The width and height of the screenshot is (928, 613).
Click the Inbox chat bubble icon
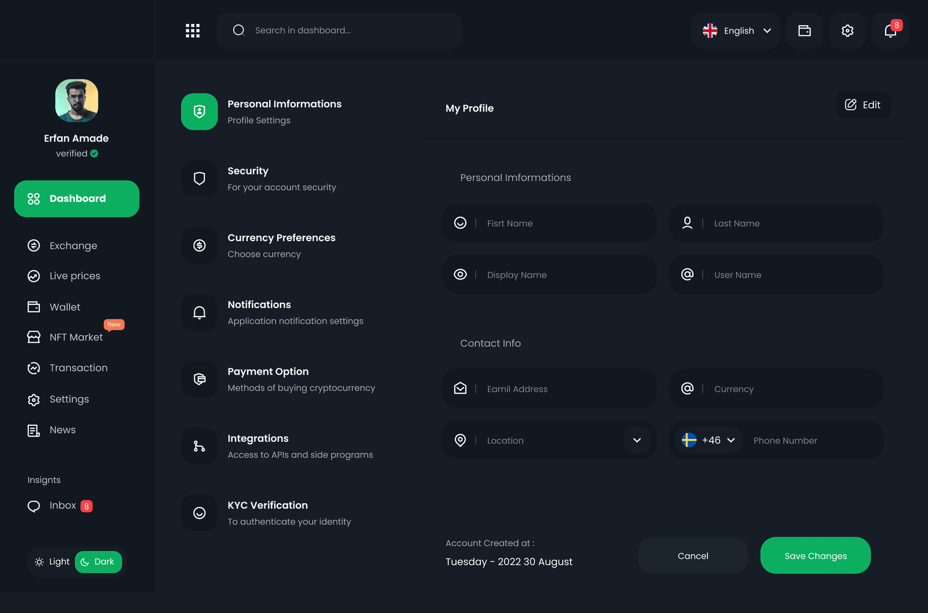(x=34, y=506)
